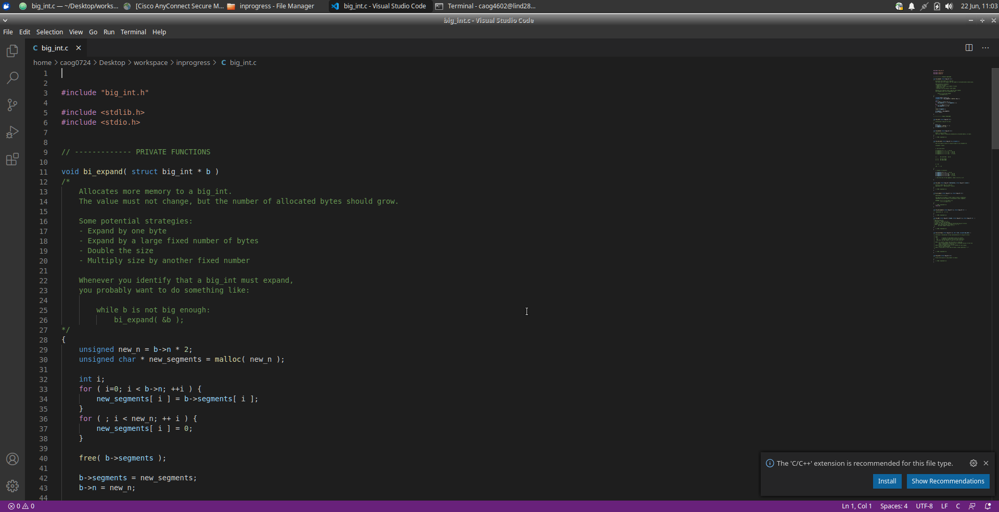The width and height of the screenshot is (999, 512).
Task: Split the editor to the right
Action: 969,48
